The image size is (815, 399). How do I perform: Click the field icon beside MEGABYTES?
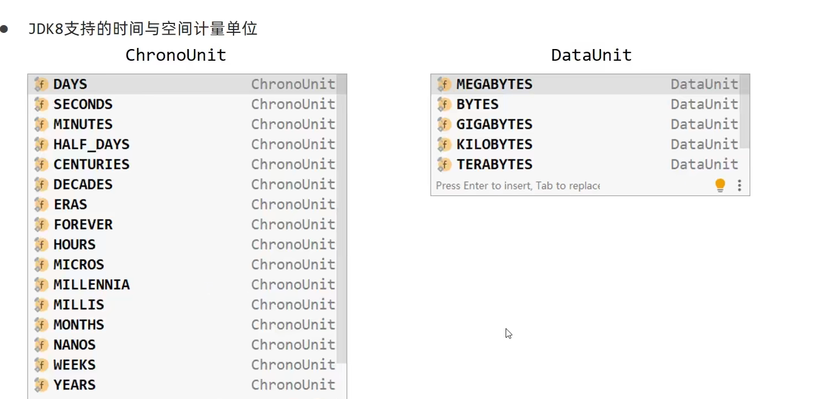pyautogui.click(x=444, y=84)
